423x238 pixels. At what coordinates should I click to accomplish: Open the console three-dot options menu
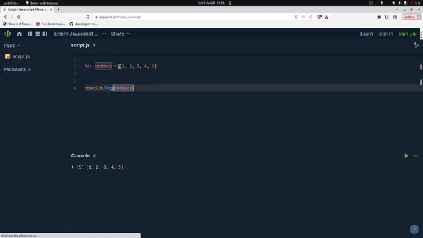click(x=416, y=156)
